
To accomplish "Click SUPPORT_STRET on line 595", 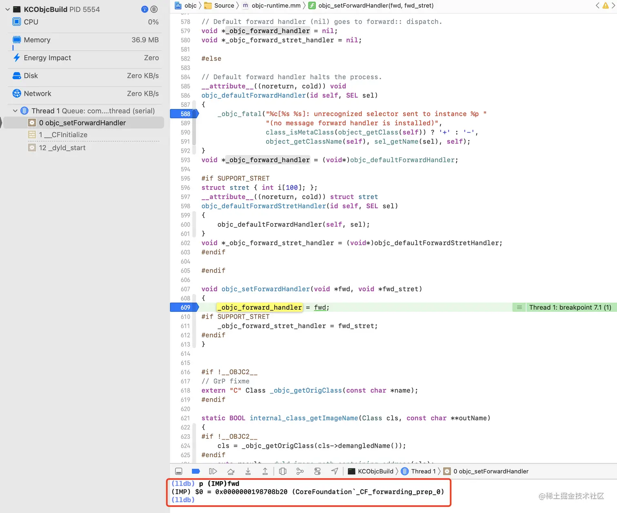I will click(243, 178).
